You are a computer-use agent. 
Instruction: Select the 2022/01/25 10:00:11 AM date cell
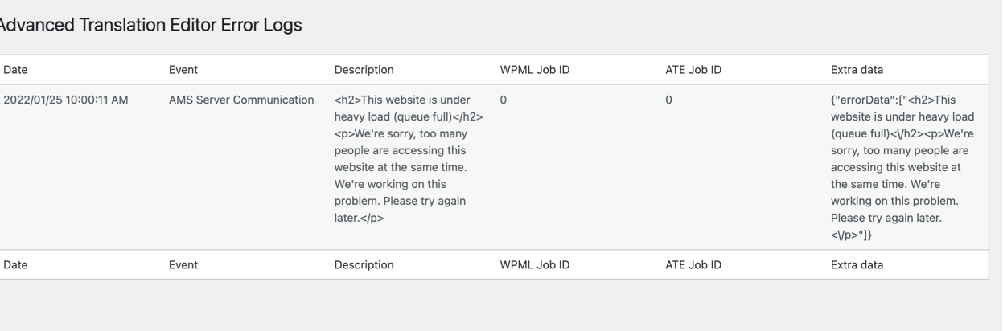click(66, 100)
